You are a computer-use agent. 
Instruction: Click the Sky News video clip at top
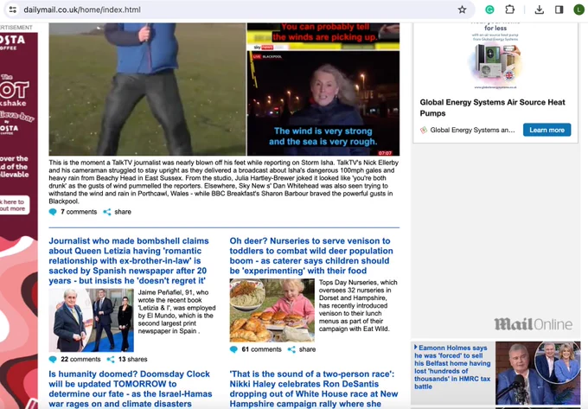coord(323,36)
